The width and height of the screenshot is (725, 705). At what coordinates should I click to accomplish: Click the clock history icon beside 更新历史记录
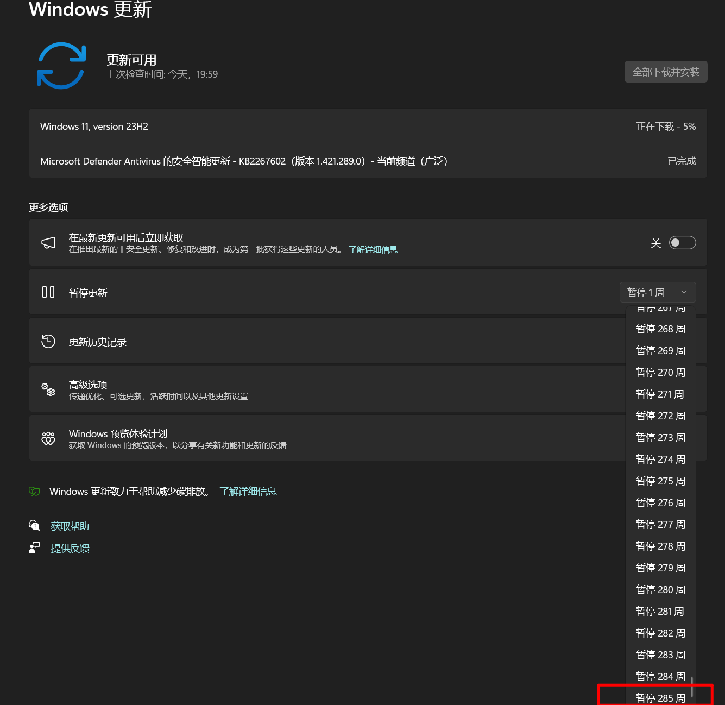(48, 341)
